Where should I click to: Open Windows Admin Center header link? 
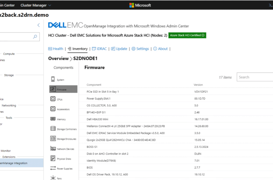coord(7,5)
